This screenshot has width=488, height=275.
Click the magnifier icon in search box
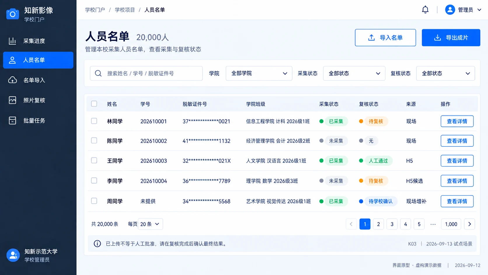(98, 73)
